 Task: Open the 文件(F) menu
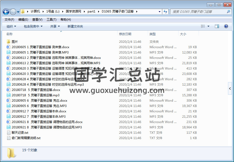tap(9, 20)
